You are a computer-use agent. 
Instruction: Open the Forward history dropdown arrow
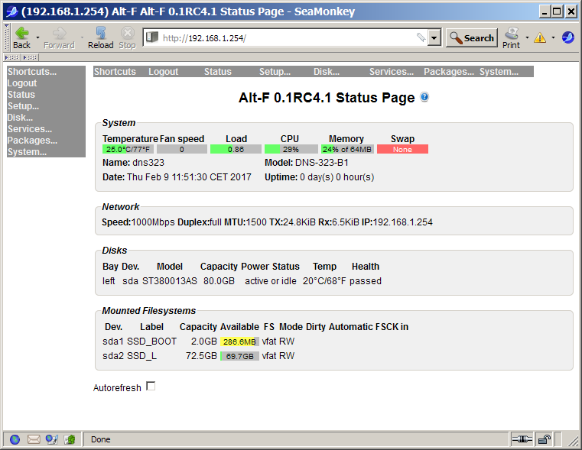point(82,37)
